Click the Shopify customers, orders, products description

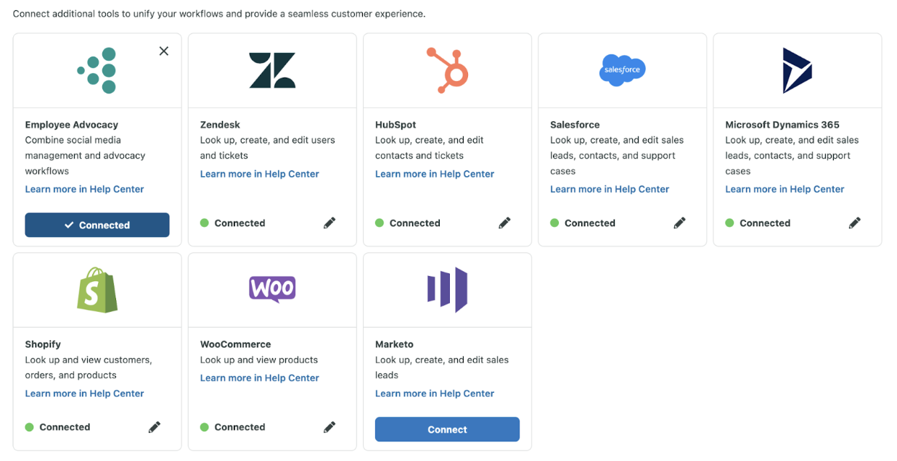click(89, 367)
